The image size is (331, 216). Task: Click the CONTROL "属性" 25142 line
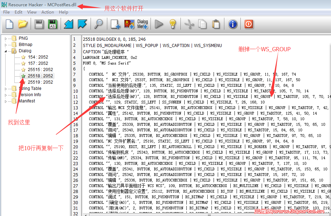(203, 113)
